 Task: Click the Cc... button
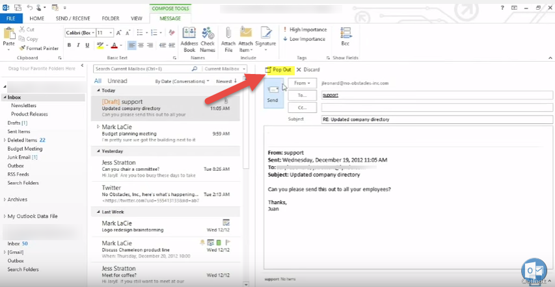coord(302,107)
